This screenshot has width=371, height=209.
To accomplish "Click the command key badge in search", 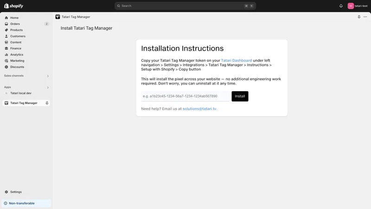I will click(x=246, y=6).
